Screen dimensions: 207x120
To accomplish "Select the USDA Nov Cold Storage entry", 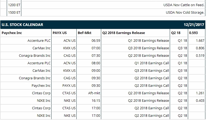I will point(185,12).
